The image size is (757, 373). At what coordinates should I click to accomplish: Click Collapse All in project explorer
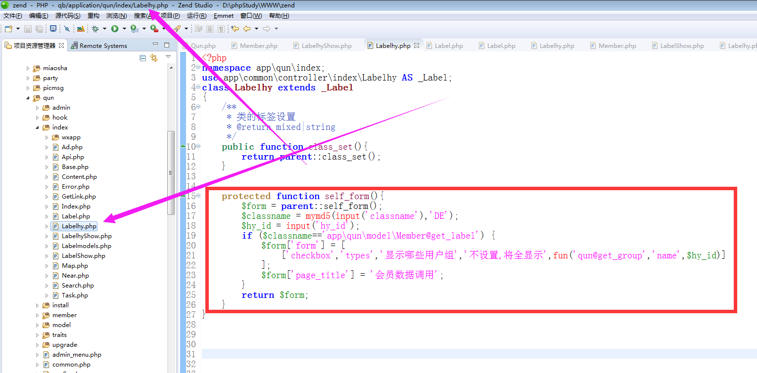click(143, 58)
